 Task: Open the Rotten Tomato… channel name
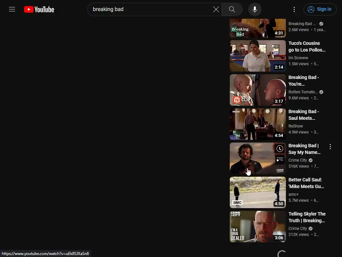[x=303, y=92]
